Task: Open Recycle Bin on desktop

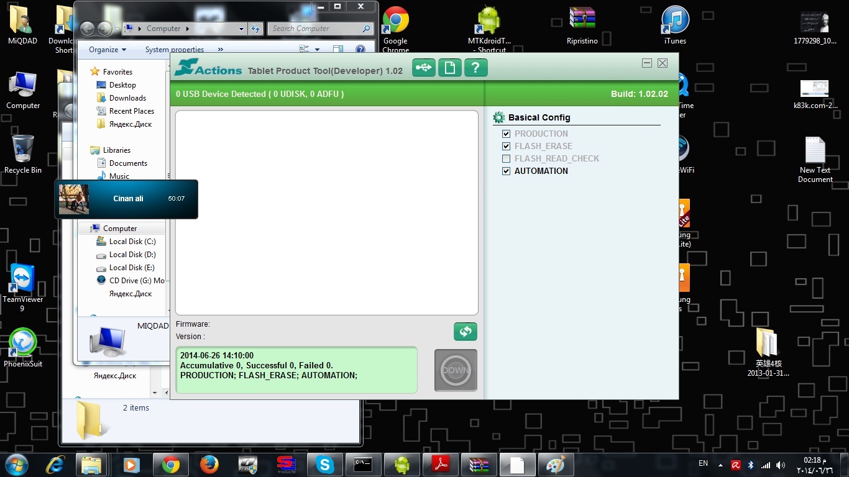Action: 23,154
